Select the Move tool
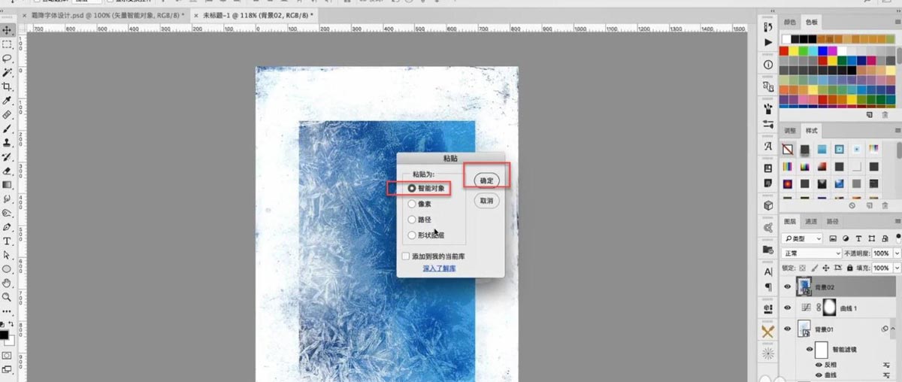 [7, 30]
